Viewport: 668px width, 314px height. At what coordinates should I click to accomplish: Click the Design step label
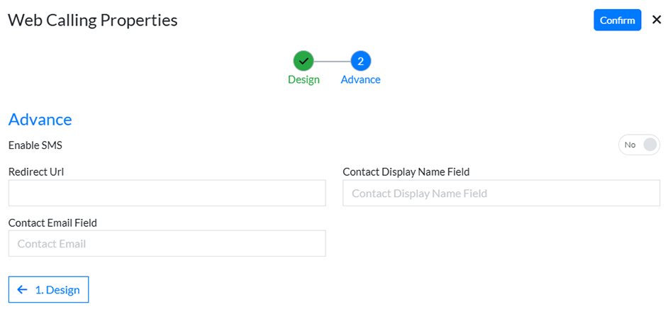304,79
